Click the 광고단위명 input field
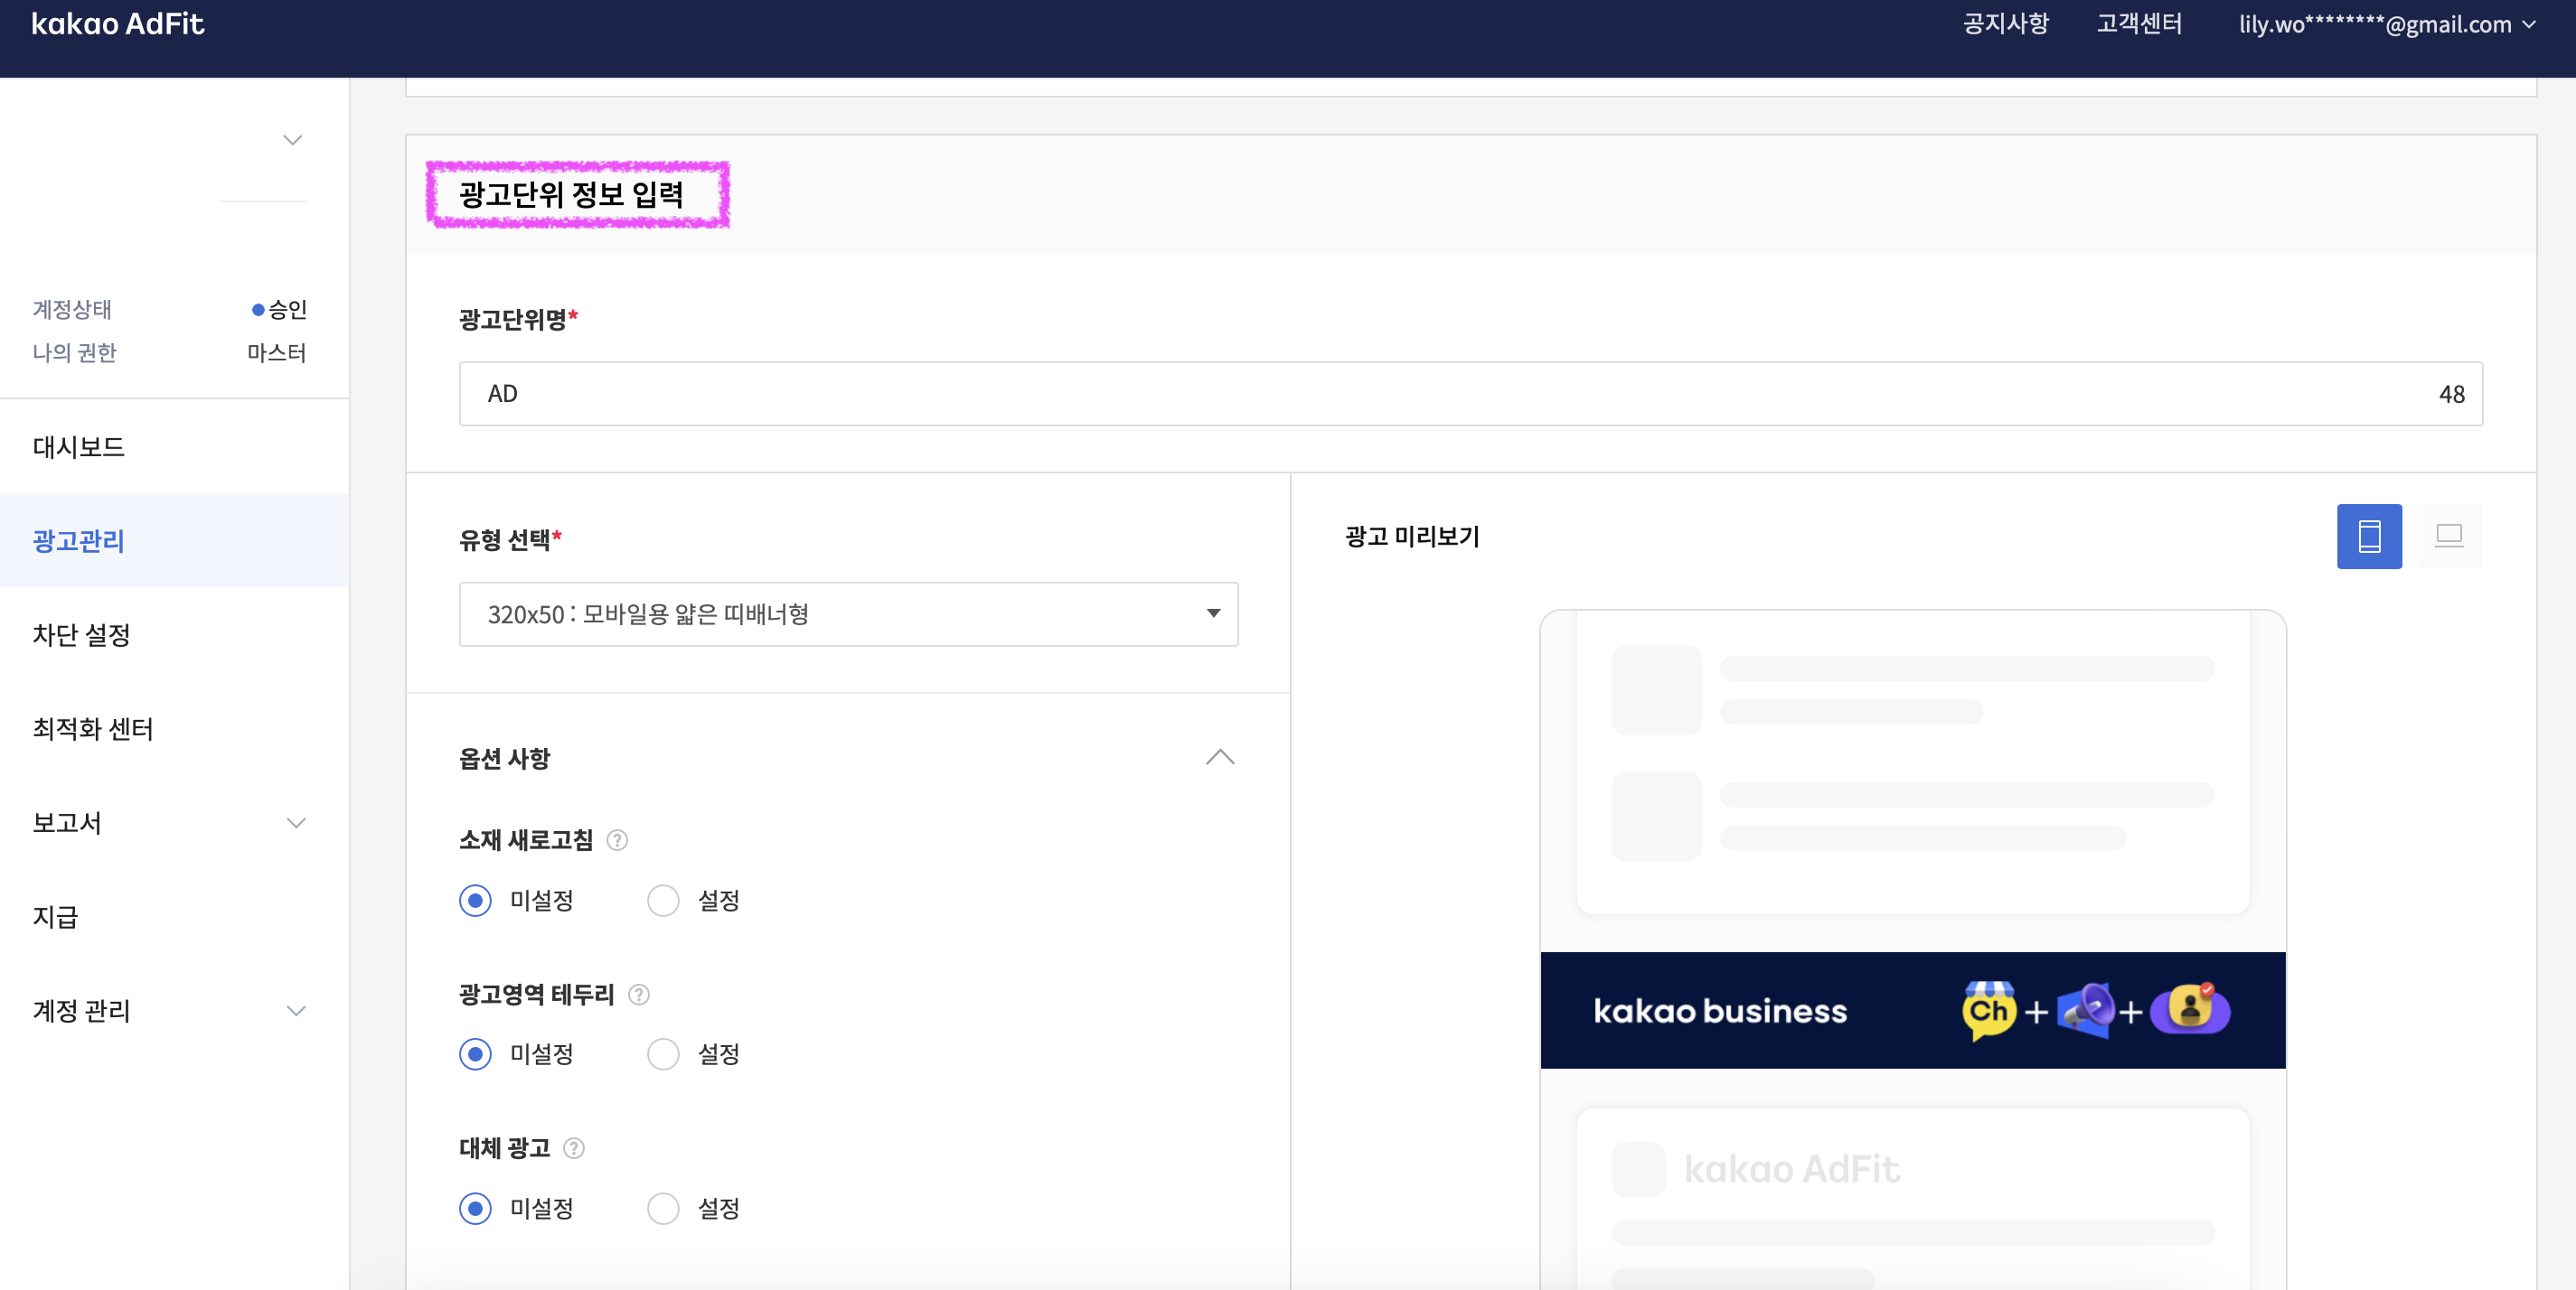The image size is (2576, 1290). click(x=1470, y=394)
